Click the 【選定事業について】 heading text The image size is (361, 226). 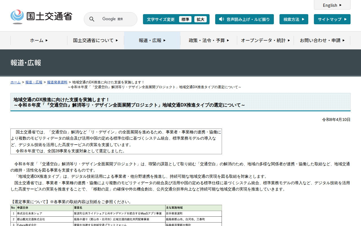coord(30,202)
